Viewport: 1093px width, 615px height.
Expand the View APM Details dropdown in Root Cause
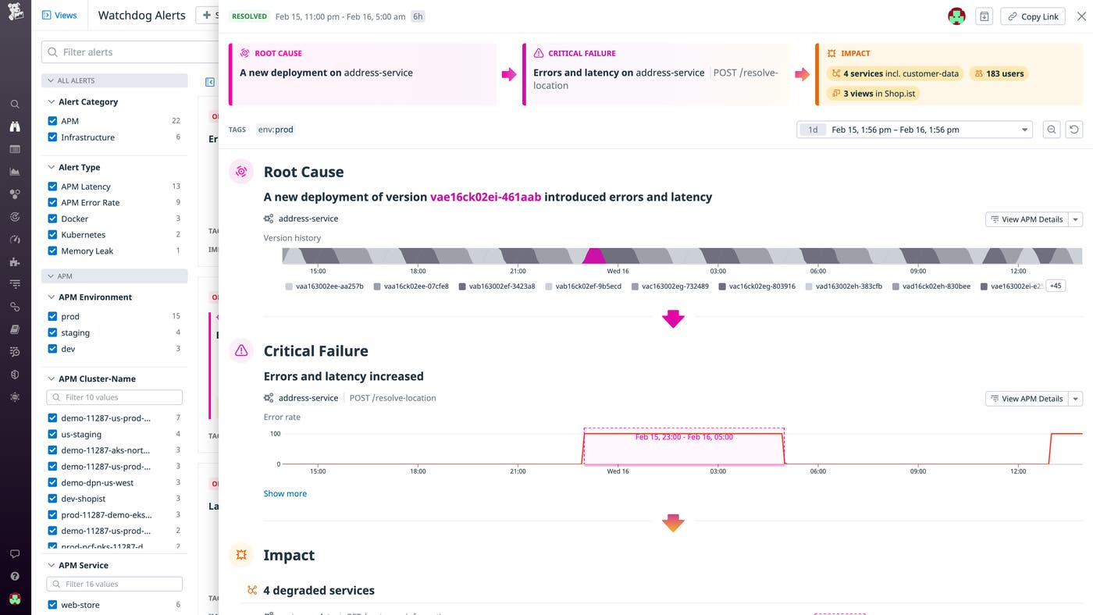point(1076,219)
